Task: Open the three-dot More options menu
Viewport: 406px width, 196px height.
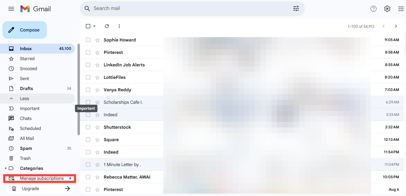Action: 119,26
